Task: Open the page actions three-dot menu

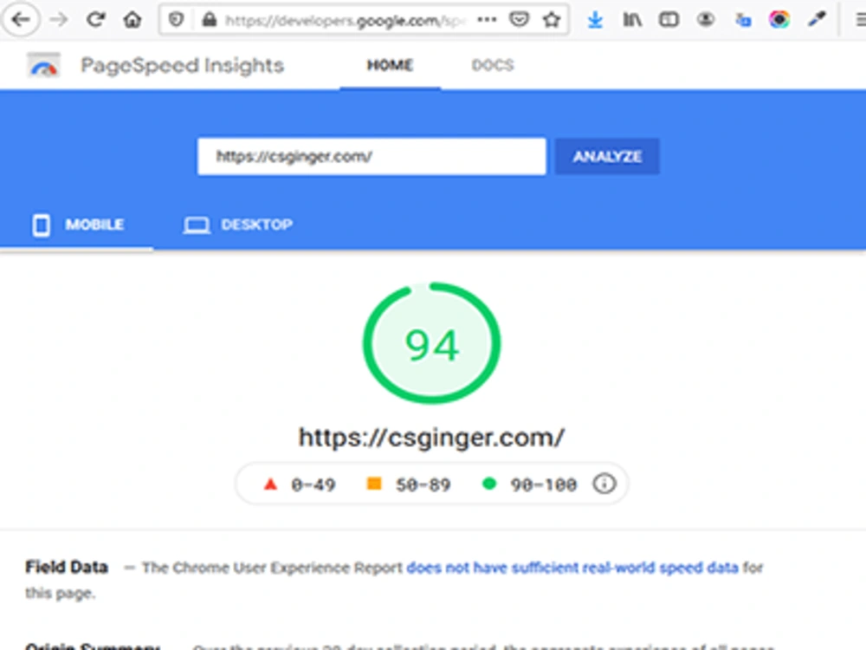Action: (486, 19)
